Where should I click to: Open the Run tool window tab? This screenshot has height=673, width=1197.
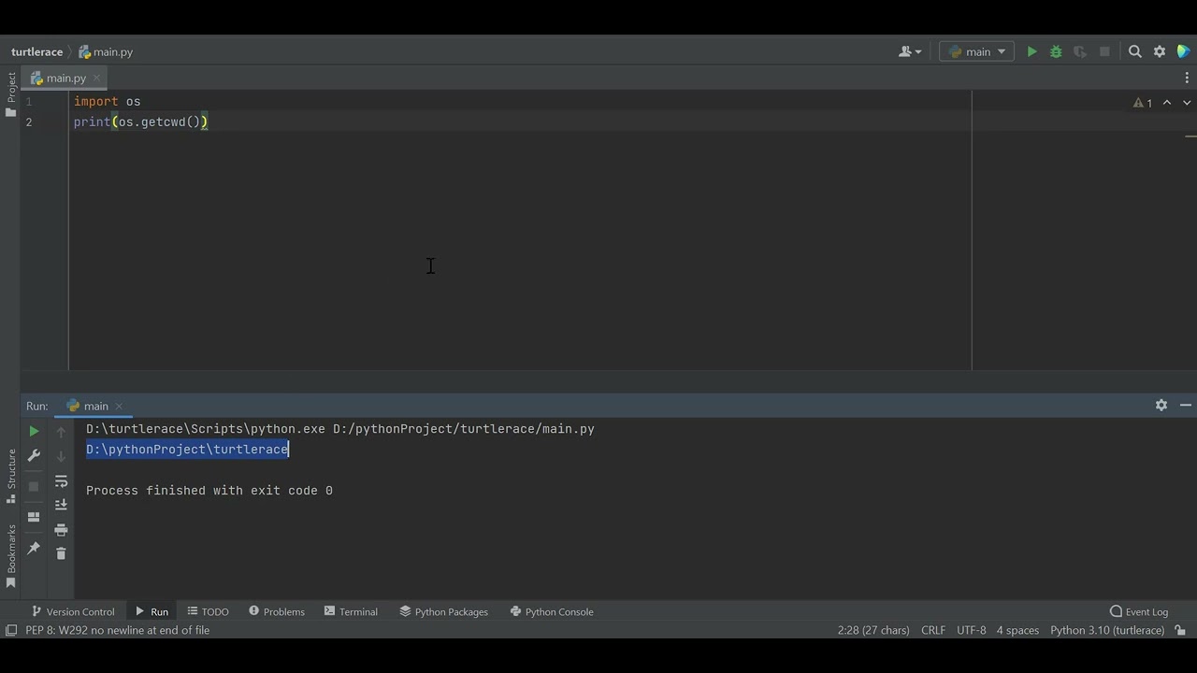click(151, 611)
